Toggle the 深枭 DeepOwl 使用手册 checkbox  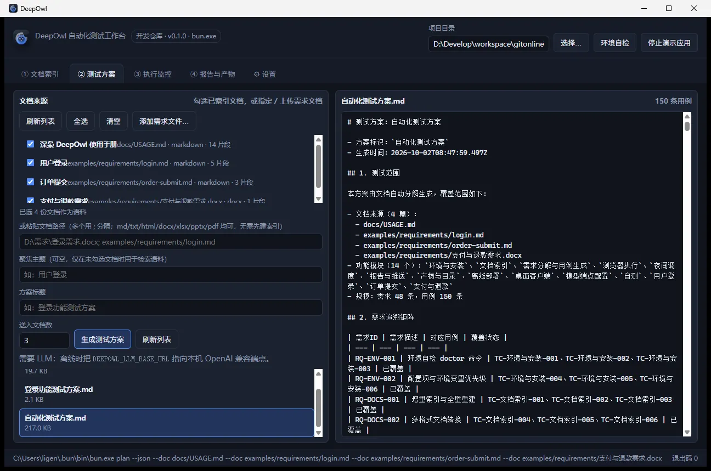[31, 144]
